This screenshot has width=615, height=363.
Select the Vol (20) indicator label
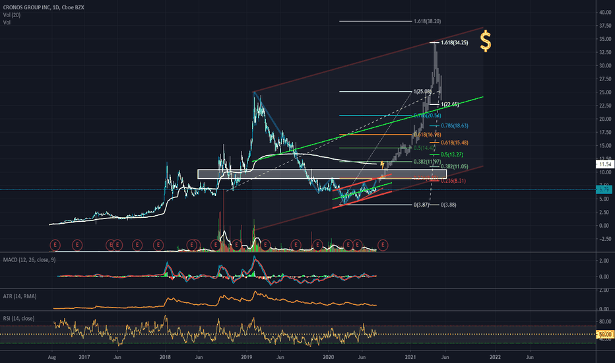12,15
